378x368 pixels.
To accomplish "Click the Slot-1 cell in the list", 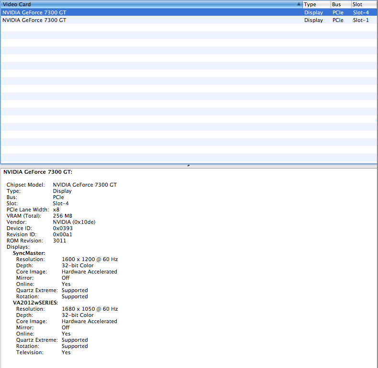I will pos(361,20).
